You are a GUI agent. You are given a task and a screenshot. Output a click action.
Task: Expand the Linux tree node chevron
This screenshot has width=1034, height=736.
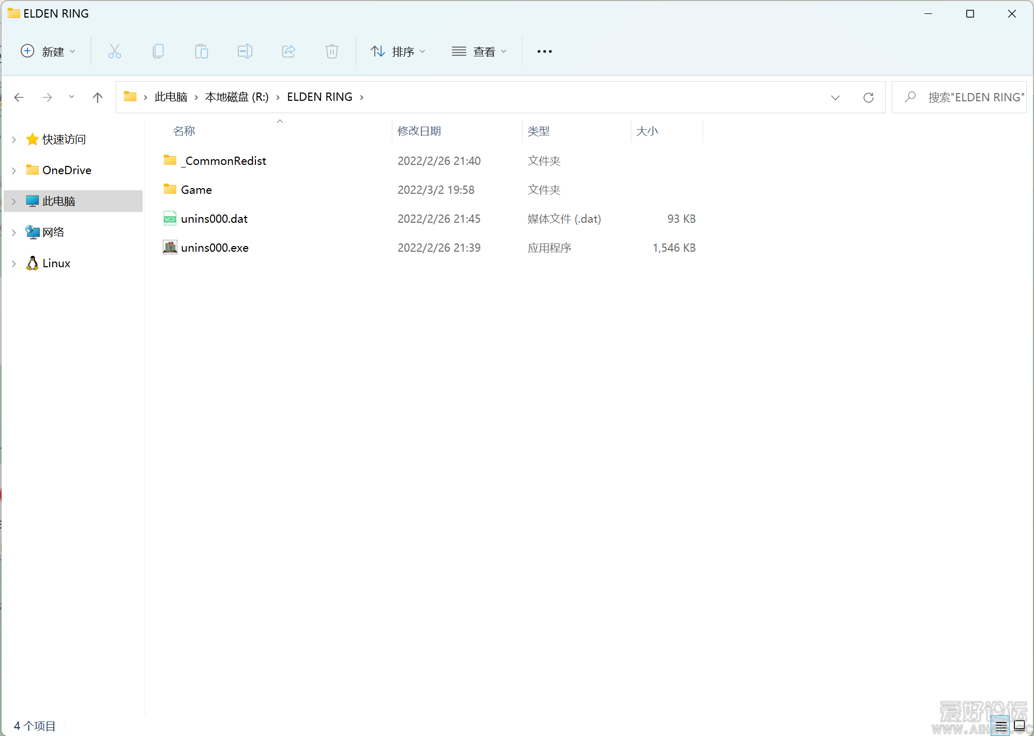[14, 264]
